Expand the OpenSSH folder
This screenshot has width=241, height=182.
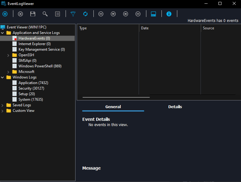pyautogui.click(x=8, y=55)
